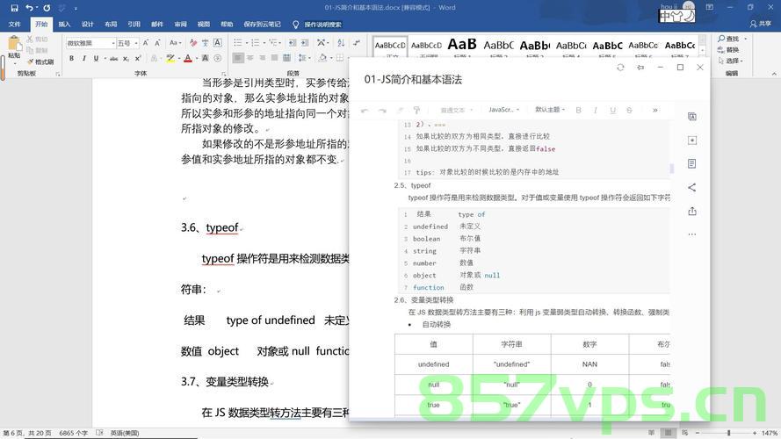Image resolution: width=781 pixels, height=439 pixels.
Task: Click the bullet list icon
Action: (240, 43)
